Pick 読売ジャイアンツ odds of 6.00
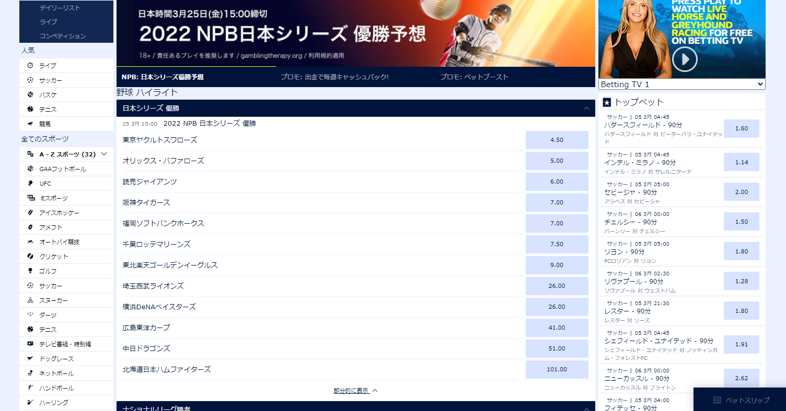The height and width of the screenshot is (411, 786). click(x=557, y=182)
